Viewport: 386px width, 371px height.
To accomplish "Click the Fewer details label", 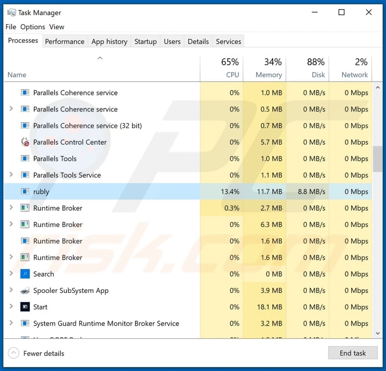I will (44, 353).
